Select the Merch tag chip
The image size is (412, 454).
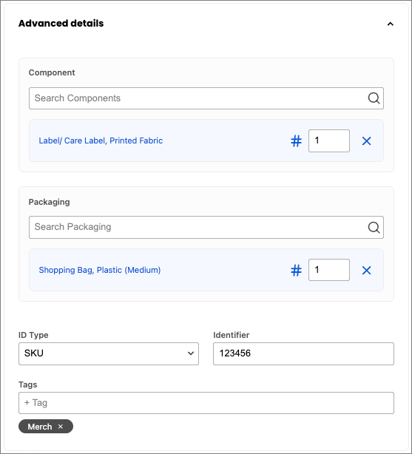pos(40,427)
